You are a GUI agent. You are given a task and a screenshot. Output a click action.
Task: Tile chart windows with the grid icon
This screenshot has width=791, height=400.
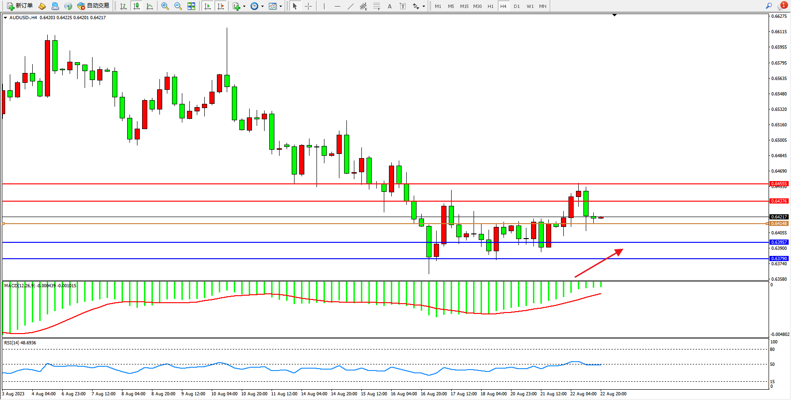pos(191,6)
